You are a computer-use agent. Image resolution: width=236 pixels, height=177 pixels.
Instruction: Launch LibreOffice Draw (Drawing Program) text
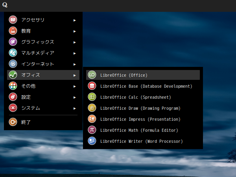[x=140, y=108]
